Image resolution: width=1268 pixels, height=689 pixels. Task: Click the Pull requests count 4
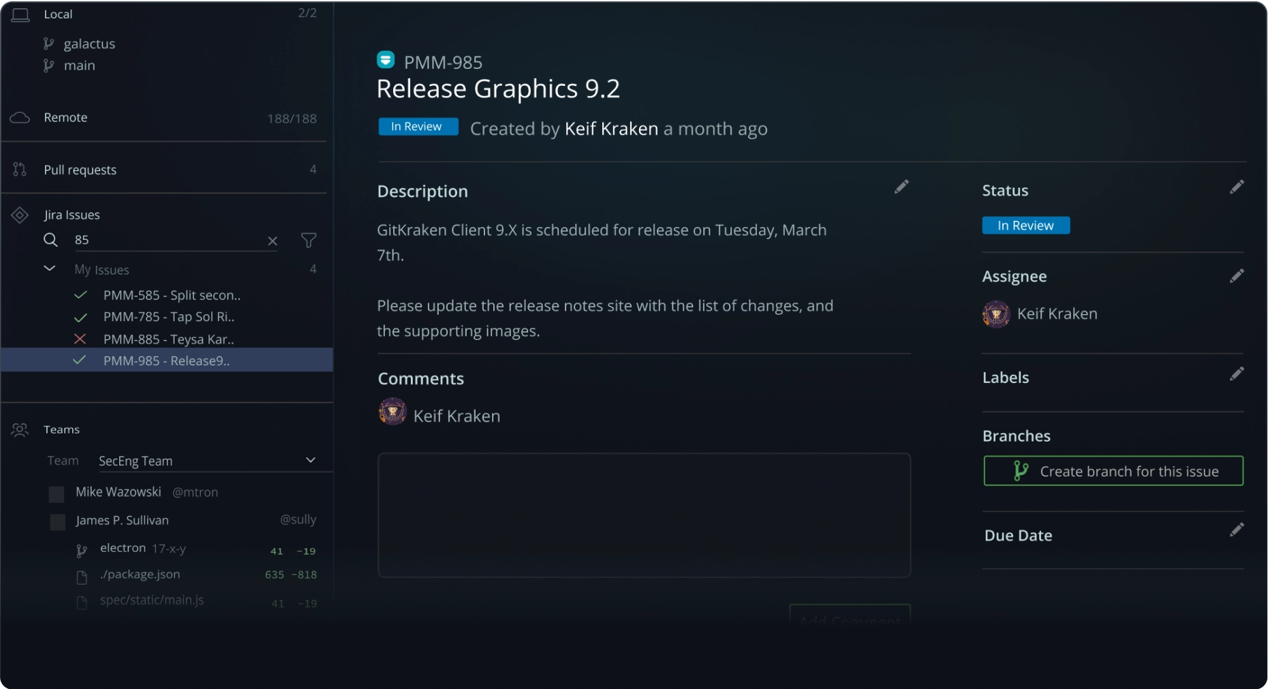pyautogui.click(x=313, y=169)
